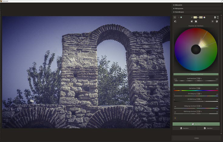This screenshot has width=223, height=142.
Task: Click the Ziel-Belichtung slider handle
Action: click(x=204, y=101)
